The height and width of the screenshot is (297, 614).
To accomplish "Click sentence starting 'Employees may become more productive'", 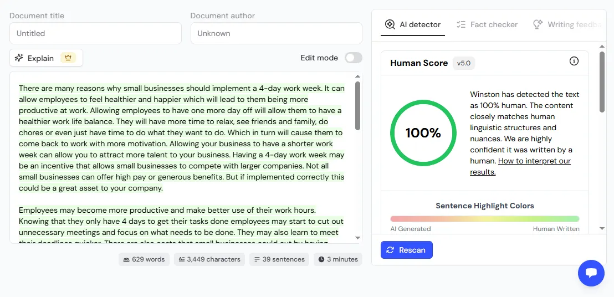I will pyautogui.click(x=167, y=210).
